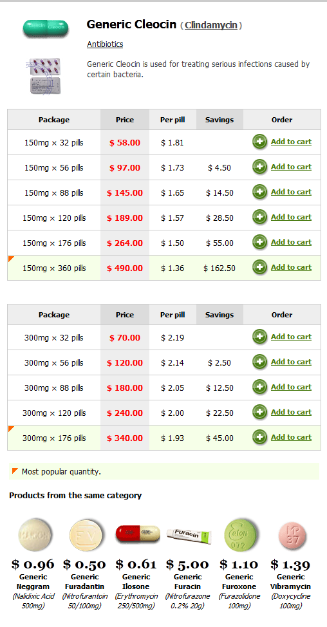Open the Antibiotics category link
The image size is (327, 627).
coord(105,44)
